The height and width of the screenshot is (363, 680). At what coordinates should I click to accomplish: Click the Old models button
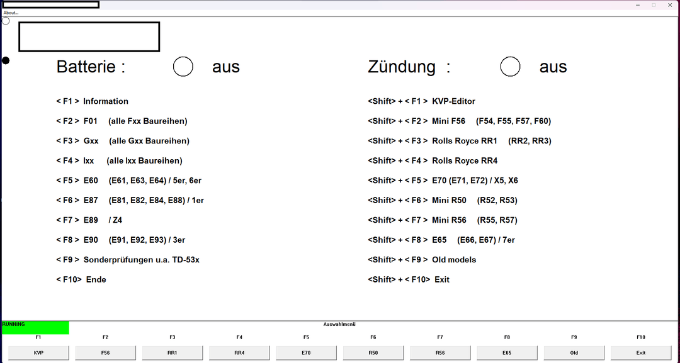coord(574,353)
